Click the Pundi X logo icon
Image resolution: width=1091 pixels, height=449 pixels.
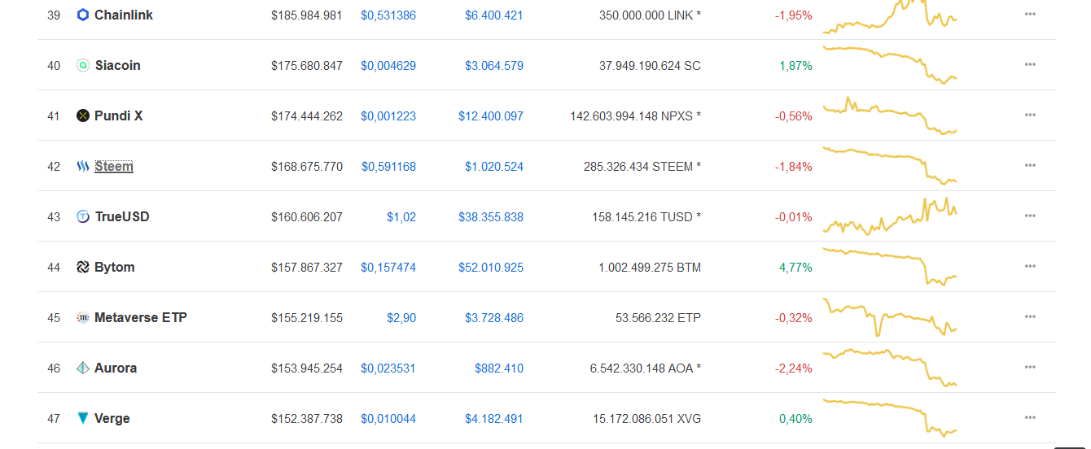point(82,116)
